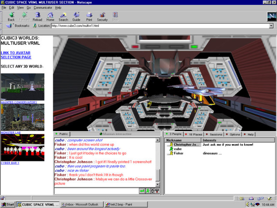The image size is (277, 208).
Task: Switch to the 3 People tab
Action: [x=174, y=134]
